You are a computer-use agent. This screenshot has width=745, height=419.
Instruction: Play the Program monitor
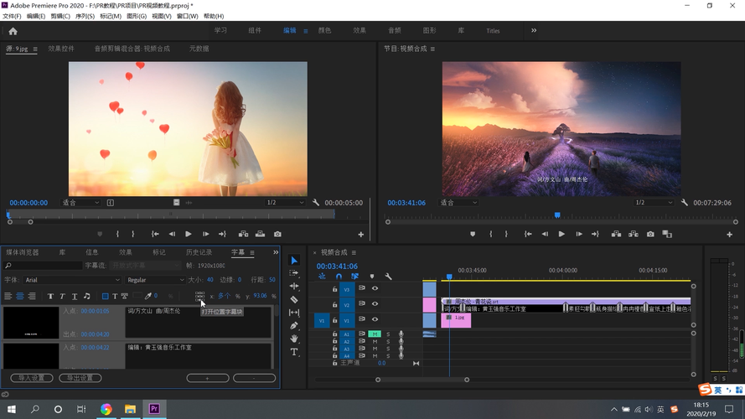(561, 234)
